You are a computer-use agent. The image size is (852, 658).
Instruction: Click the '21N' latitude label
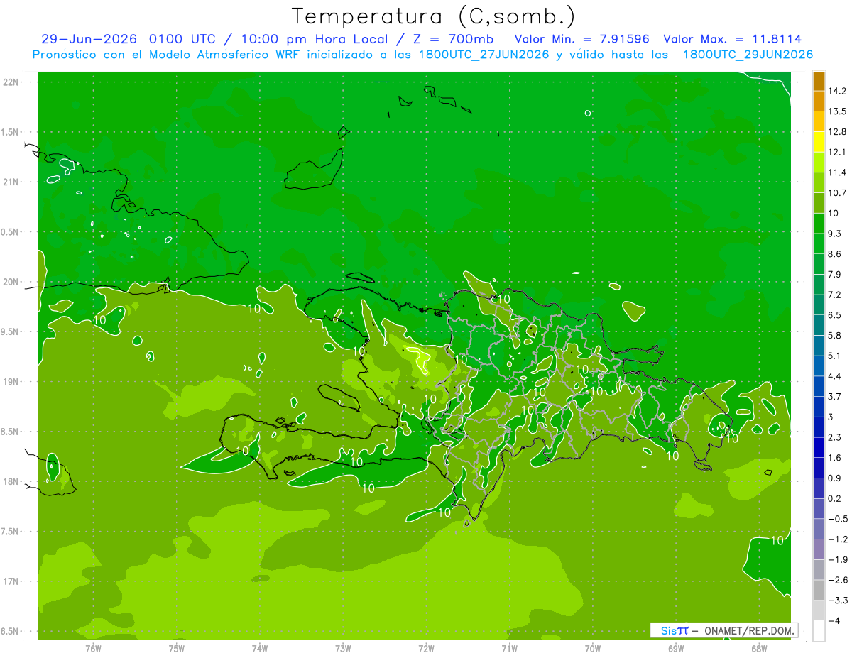point(11,182)
